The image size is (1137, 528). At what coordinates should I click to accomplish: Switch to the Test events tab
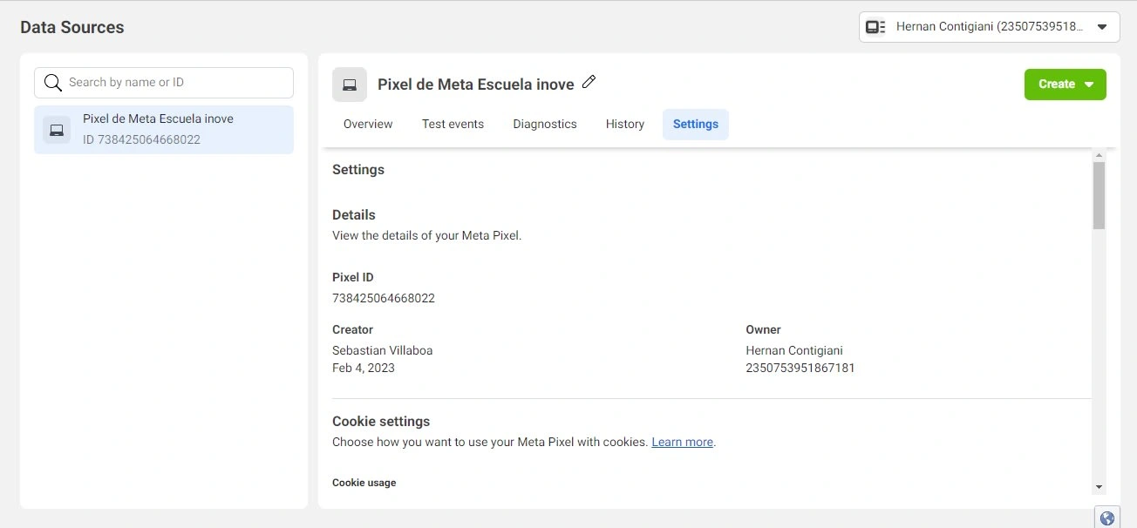point(453,124)
